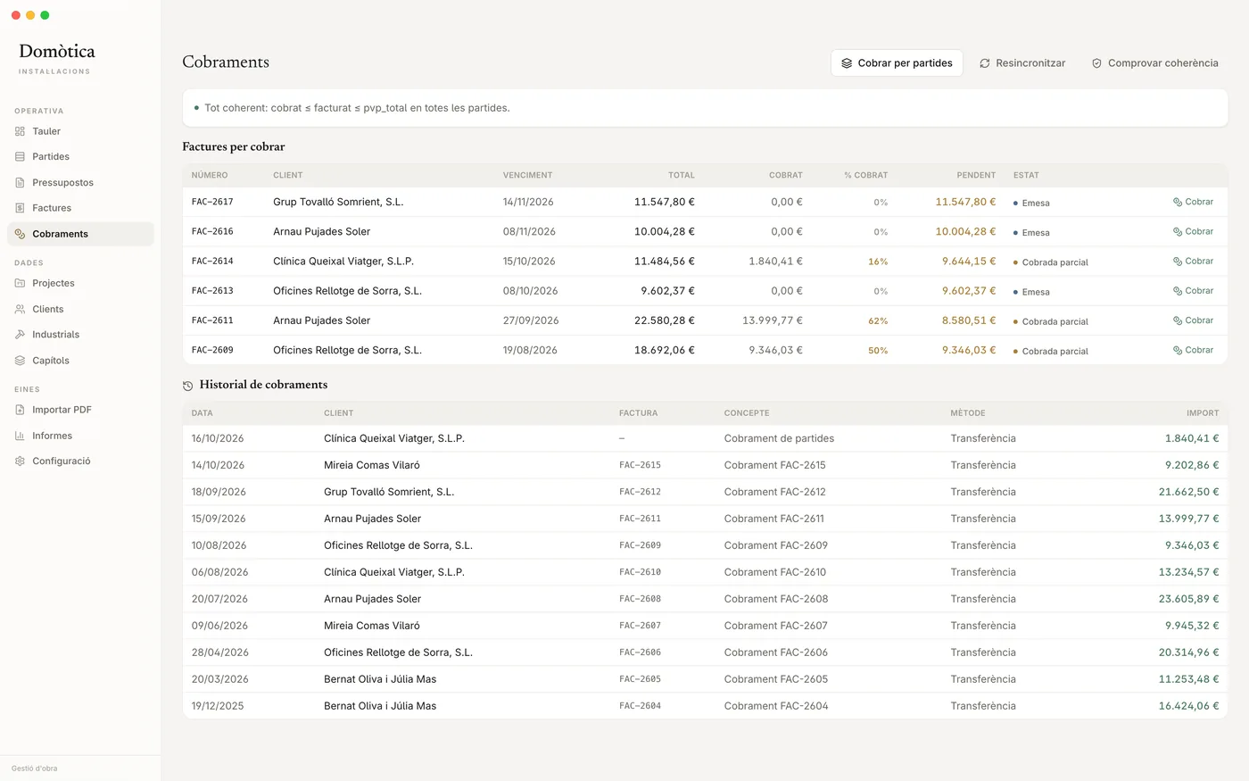Select the Partides sidebar icon
The image size is (1249, 781).
click(20, 156)
